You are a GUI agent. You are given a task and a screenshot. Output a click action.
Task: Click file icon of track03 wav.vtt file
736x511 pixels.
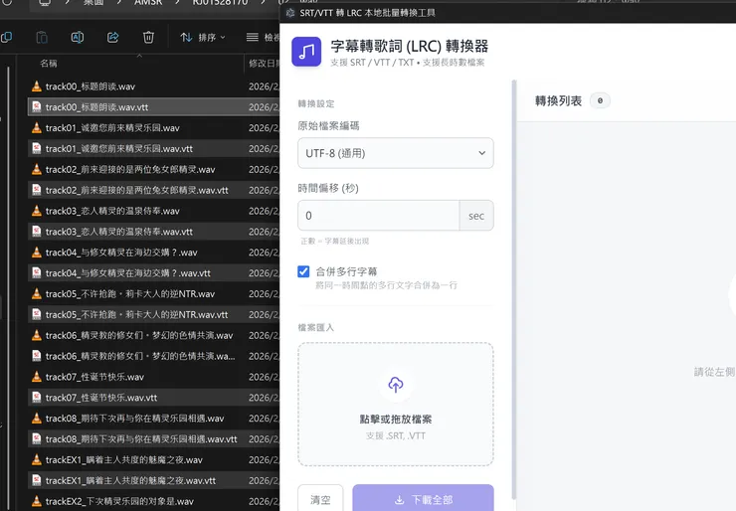click(37, 232)
